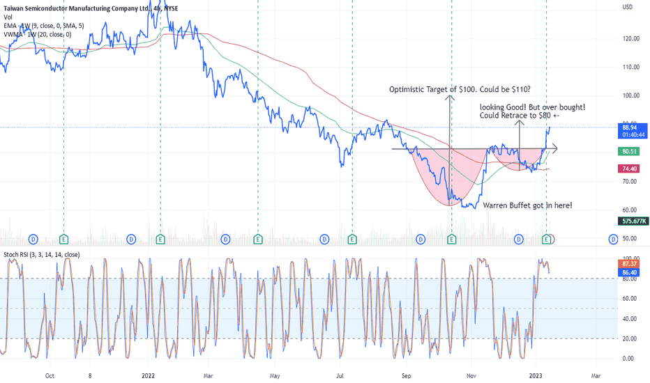Screen dimensions: 650x383
Task: Select the dividend marker dated December 2022
Action: (519, 239)
